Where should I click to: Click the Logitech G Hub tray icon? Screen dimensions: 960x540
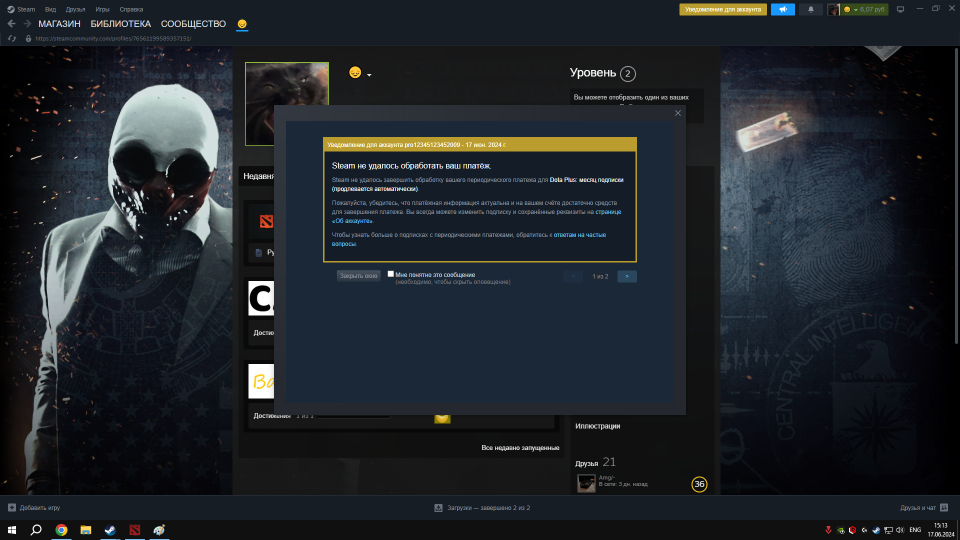click(864, 530)
